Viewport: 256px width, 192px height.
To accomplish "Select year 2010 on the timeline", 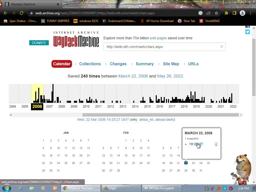I will pyautogui.click(x=86, y=106).
